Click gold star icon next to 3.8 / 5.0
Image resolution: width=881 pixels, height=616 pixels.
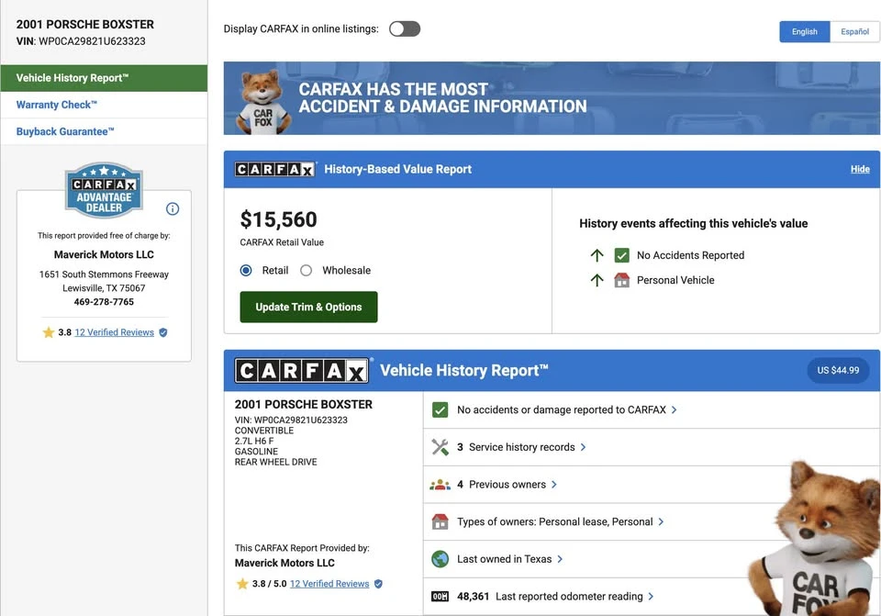[242, 583]
